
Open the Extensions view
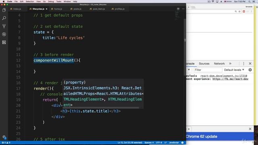(x=4, y=42)
